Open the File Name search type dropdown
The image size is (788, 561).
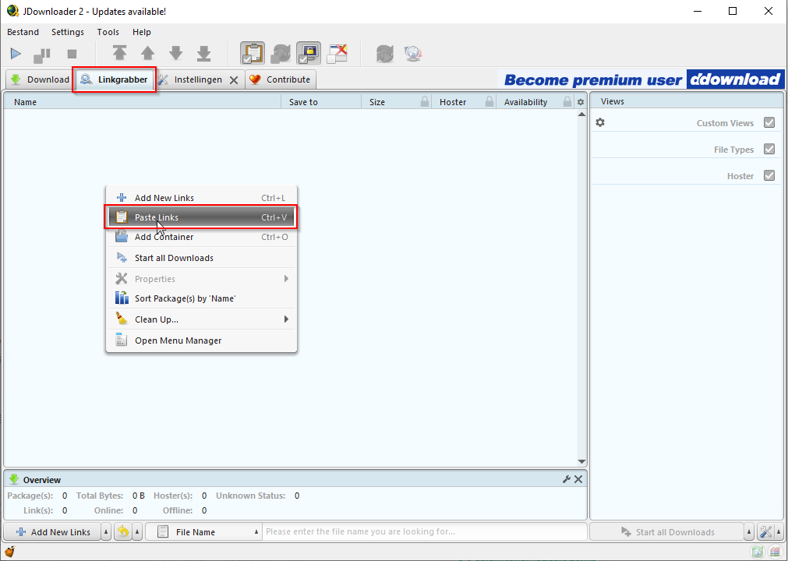point(204,532)
